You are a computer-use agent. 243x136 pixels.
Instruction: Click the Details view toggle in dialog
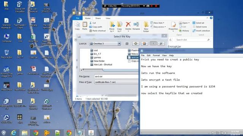point(161,44)
